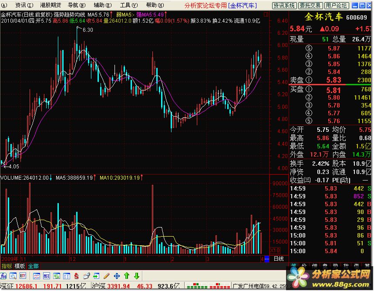Click the 最低 5.64 value
This screenshot has height=291, width=374.
(323, 146)
